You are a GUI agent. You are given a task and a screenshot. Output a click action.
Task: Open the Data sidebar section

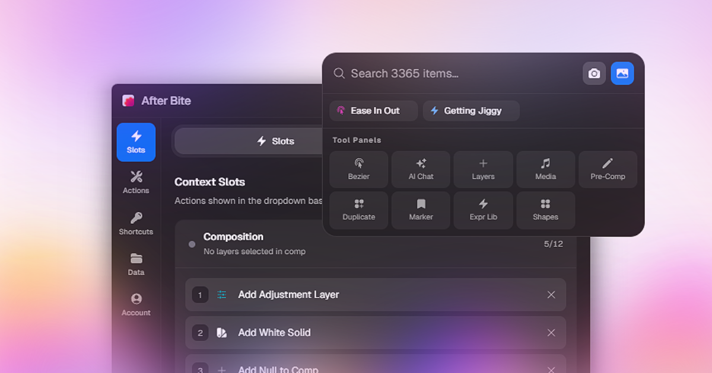(136, 264)
